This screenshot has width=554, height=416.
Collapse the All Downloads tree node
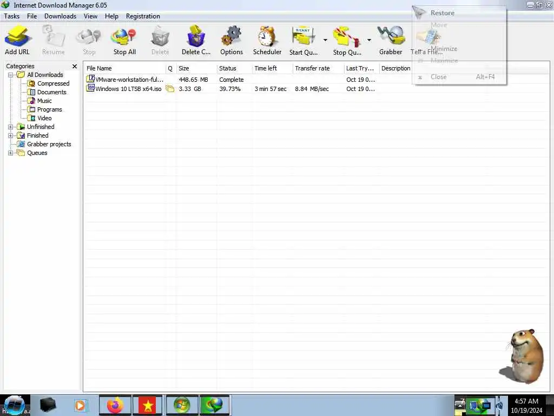pyautogui.click(x=11, y=75)
